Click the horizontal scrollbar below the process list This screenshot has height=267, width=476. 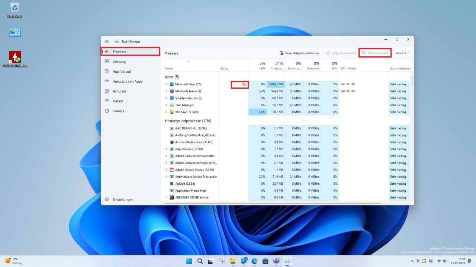(272, 203)
